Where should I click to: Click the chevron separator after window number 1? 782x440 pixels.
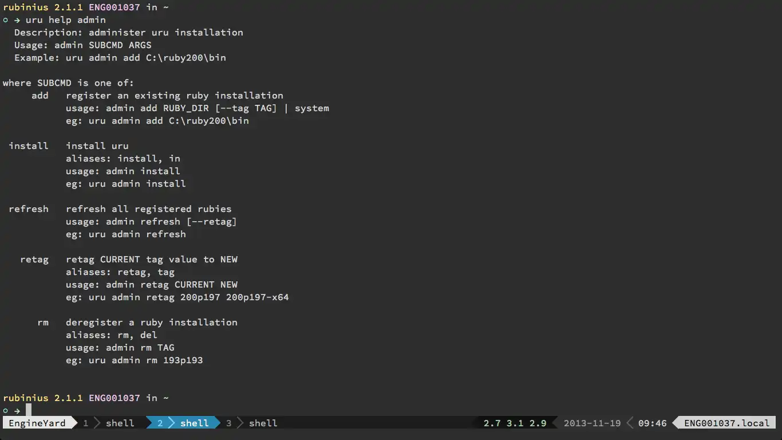pos(97,423)
